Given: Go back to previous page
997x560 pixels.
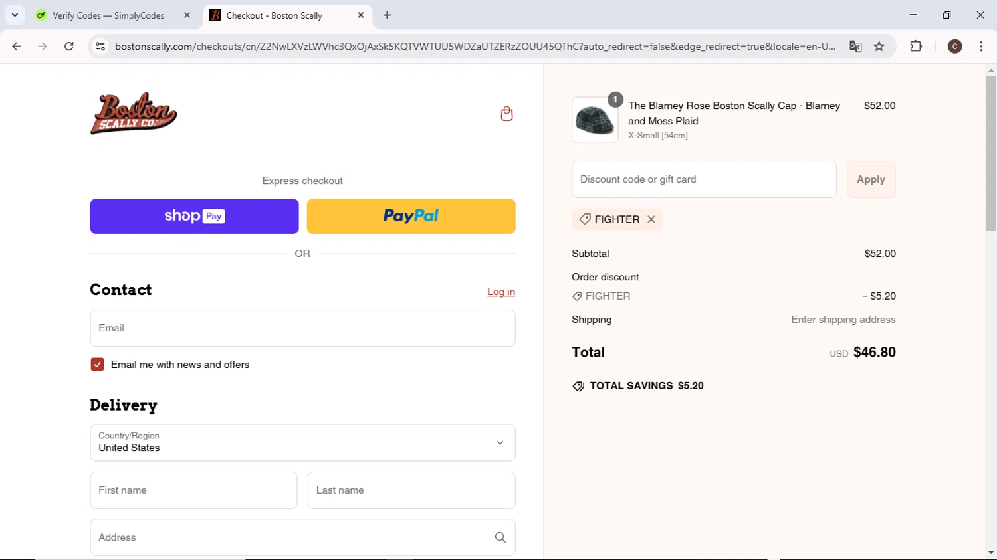Looking at the screenshot, I should [x=17, y=47].
